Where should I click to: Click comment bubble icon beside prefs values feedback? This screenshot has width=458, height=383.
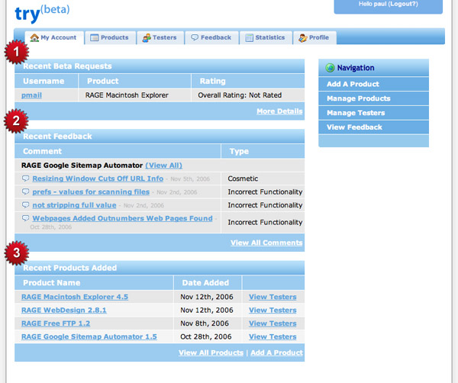click(x=26, y=191)
